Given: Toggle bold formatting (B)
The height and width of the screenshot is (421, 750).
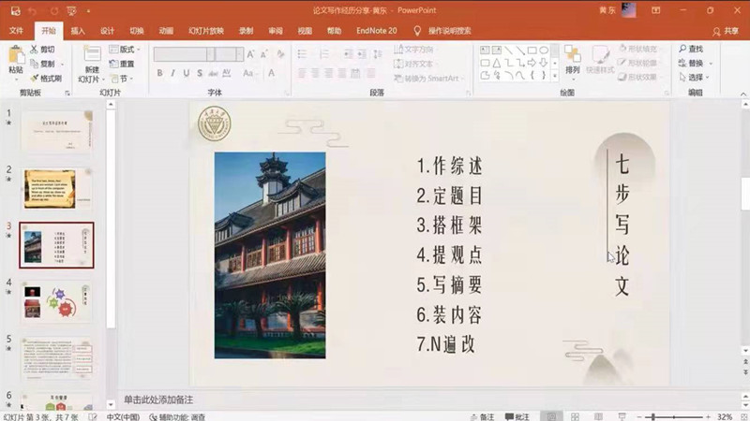Looking at the screenshot, I should [159, 73].
